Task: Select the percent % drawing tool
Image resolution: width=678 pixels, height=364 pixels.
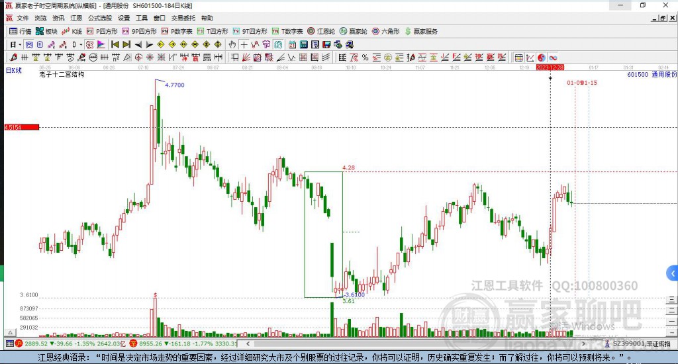Action: pos(365,58)
